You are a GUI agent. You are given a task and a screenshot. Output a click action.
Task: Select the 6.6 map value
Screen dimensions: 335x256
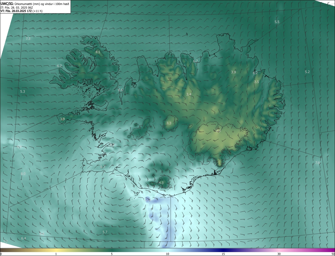120,90
